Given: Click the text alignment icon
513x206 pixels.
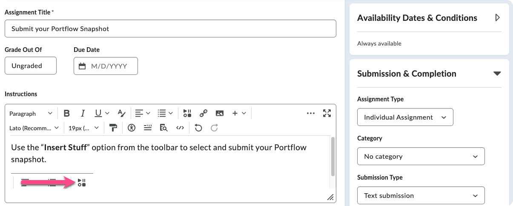Looking at the screenshot, I should (139, 113).
